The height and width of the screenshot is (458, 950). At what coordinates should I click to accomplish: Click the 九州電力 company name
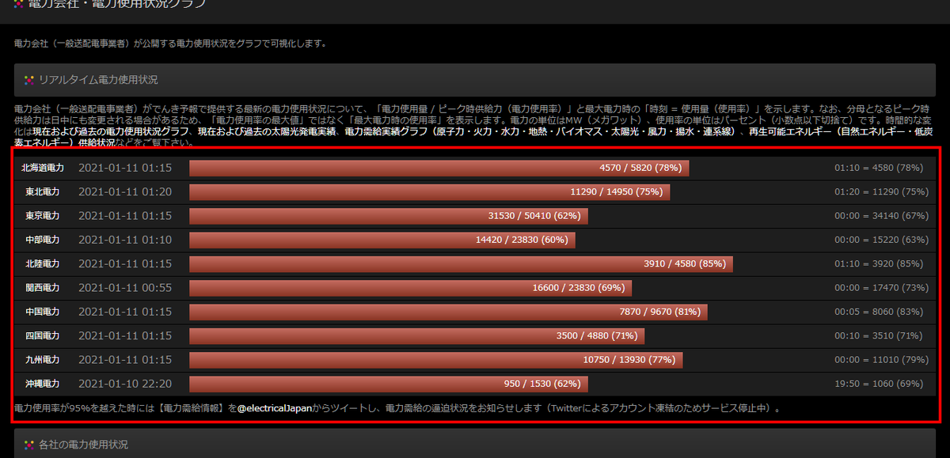click(43, 360)
